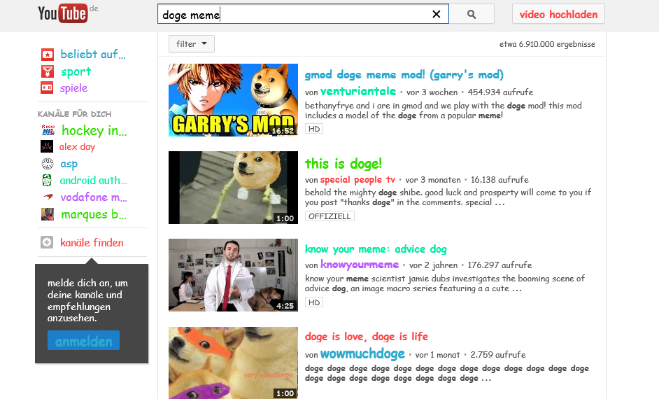
Task: Click the 'video hochladen' button
Action: [x=558, y=14]
